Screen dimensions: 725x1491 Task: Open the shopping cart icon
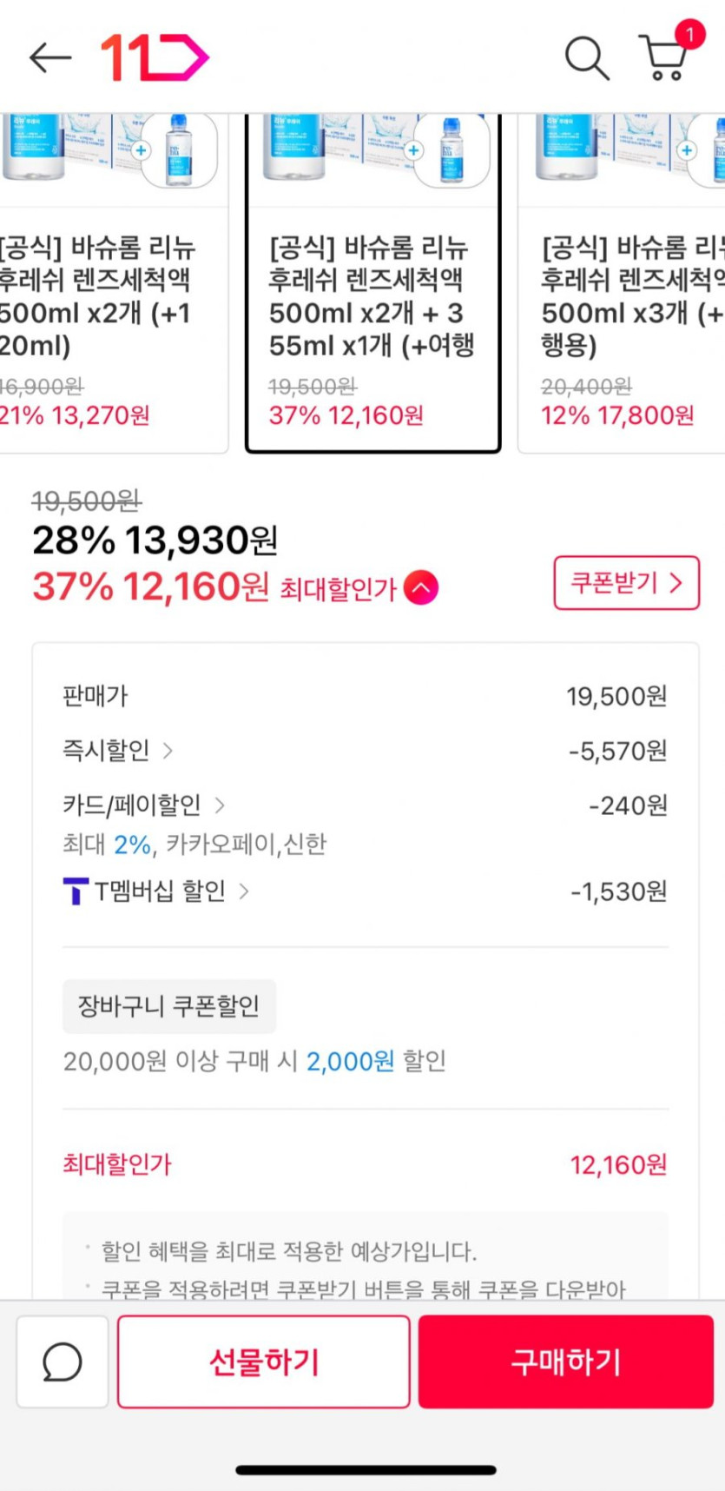(x=664, y=57)
